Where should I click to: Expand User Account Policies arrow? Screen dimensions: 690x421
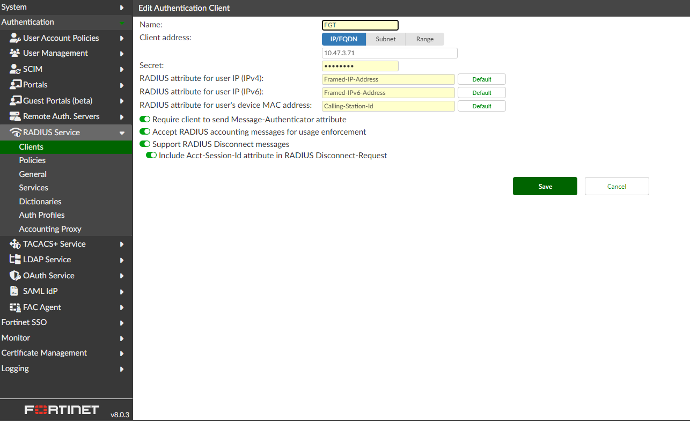pyautogui.click(x=122, y=38)
